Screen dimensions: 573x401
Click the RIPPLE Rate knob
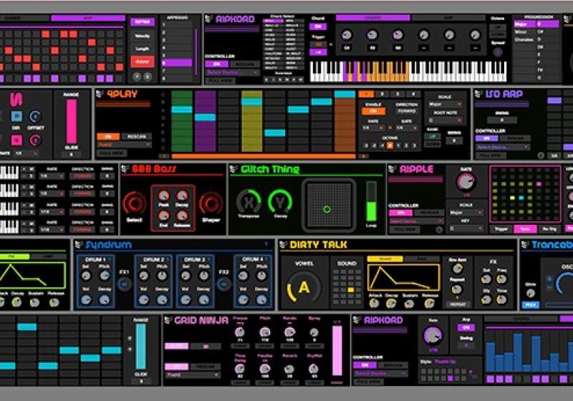click(466, 181)
